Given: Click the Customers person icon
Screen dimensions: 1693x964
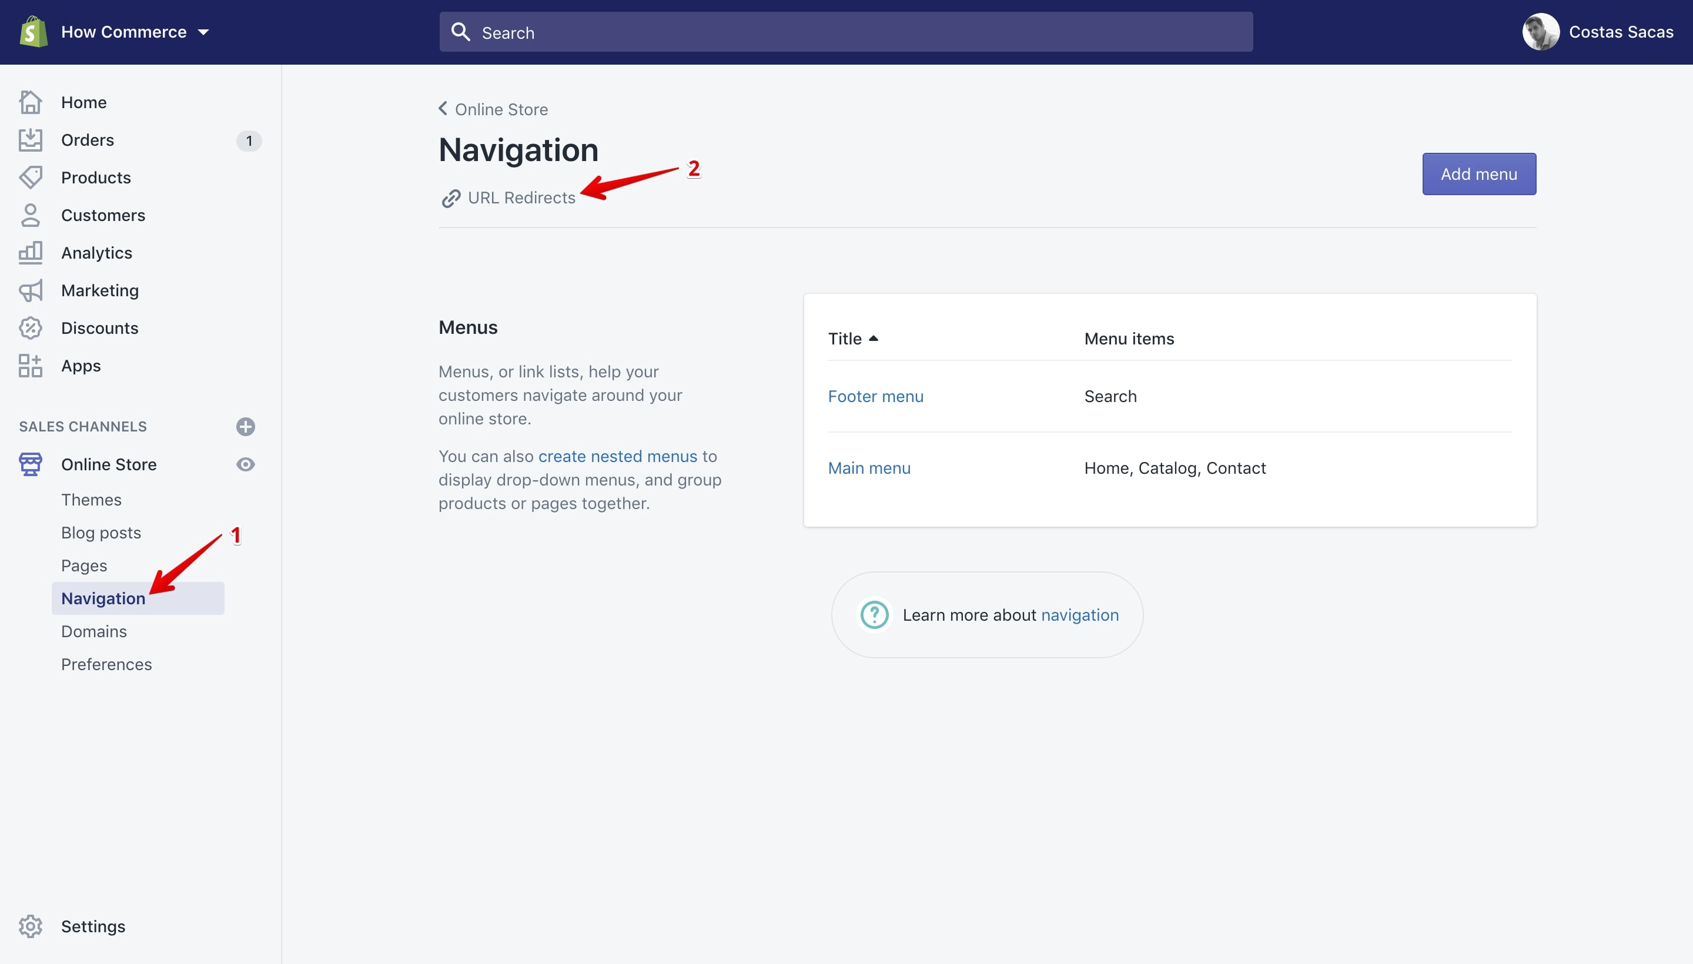Looking at the screenshot, I should point(31,215).
